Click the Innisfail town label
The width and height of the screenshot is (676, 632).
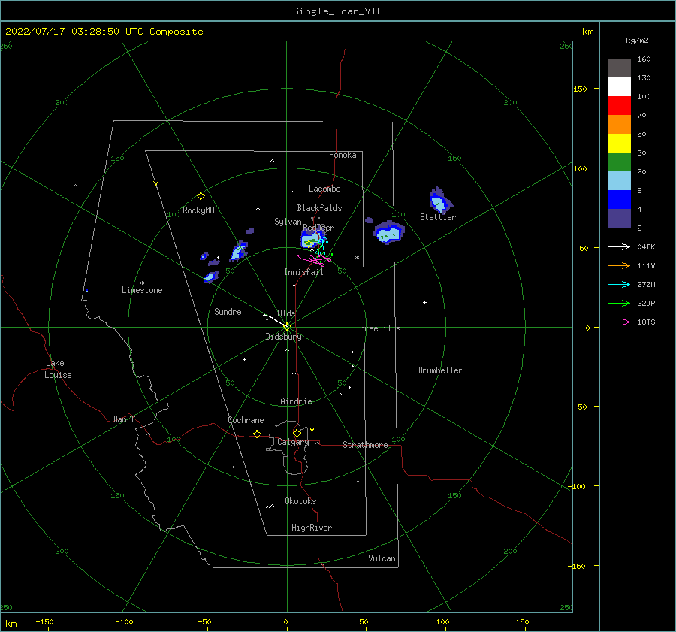303,272
